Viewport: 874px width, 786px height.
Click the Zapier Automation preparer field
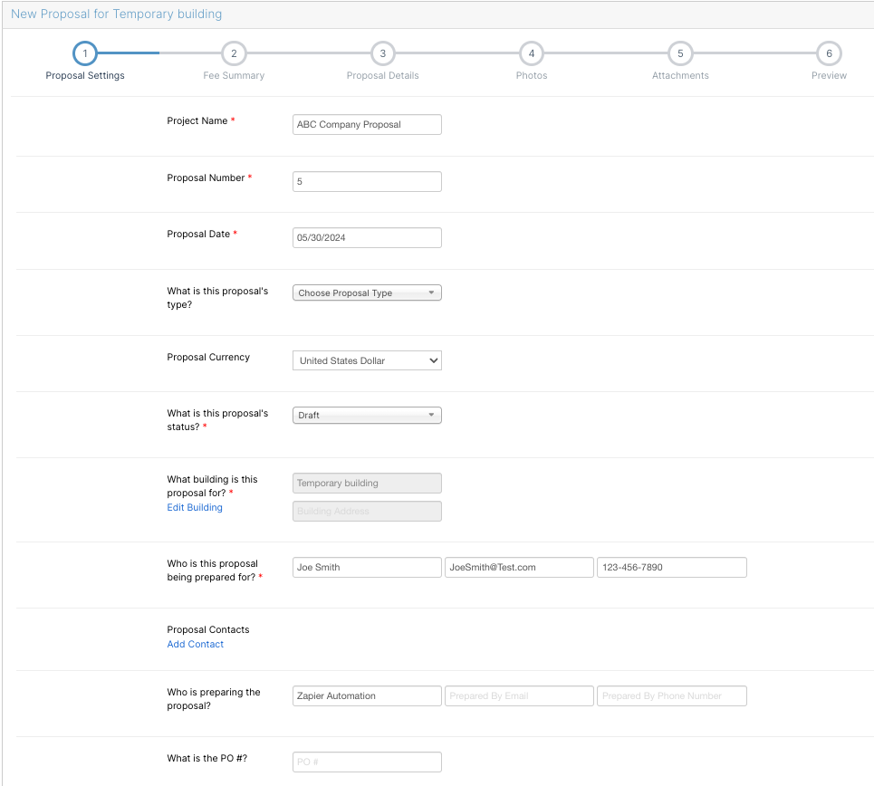pos(366,695)
